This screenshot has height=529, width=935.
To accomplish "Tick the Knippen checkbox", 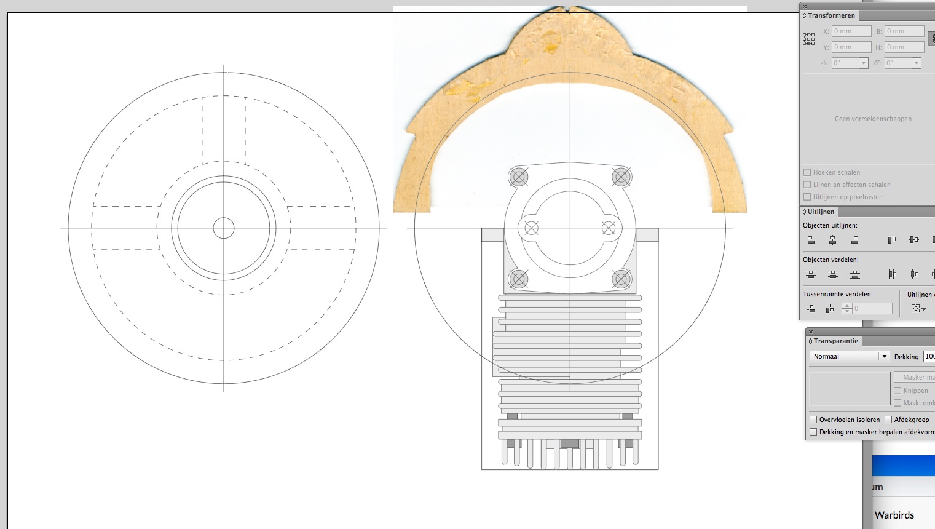I will (x=898, y=391).
